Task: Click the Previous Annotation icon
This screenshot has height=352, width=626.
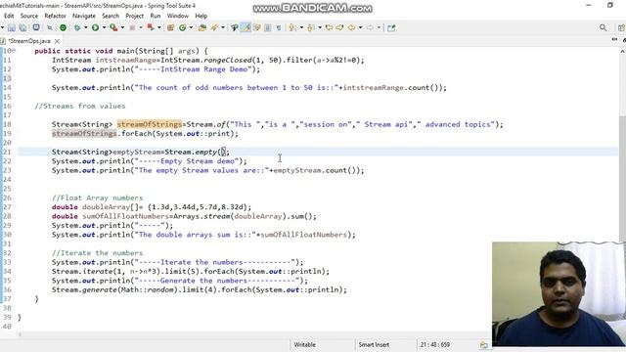Action: click(311, 27)
